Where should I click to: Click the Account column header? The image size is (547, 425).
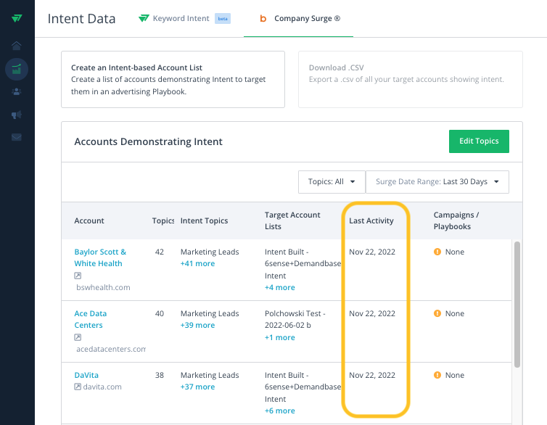pos(89,220)
